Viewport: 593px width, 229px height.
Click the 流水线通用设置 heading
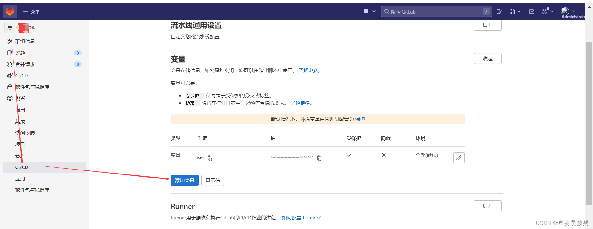(196, 26)
